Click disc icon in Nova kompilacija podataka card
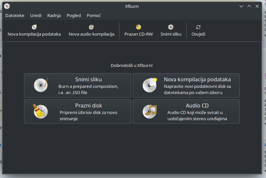The height and width of the screenshot is (178, 266). tap(150, 85)
